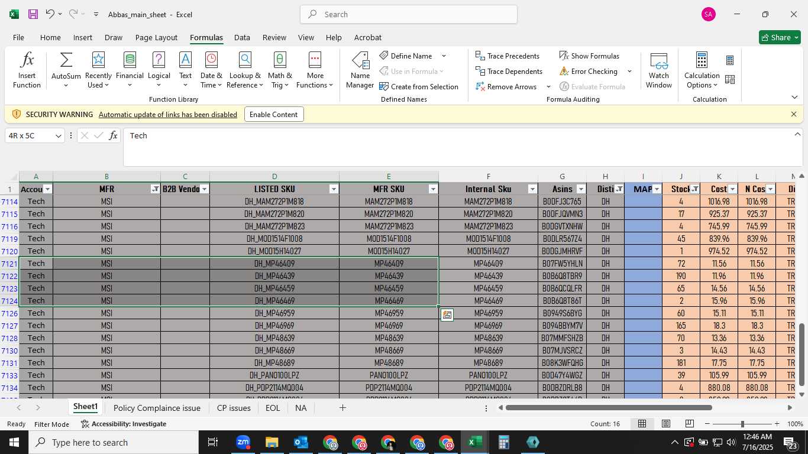This screenshot has height=454, width=808.
Task: Add a new sheet with the plus icon
Action: click(342, 408)
